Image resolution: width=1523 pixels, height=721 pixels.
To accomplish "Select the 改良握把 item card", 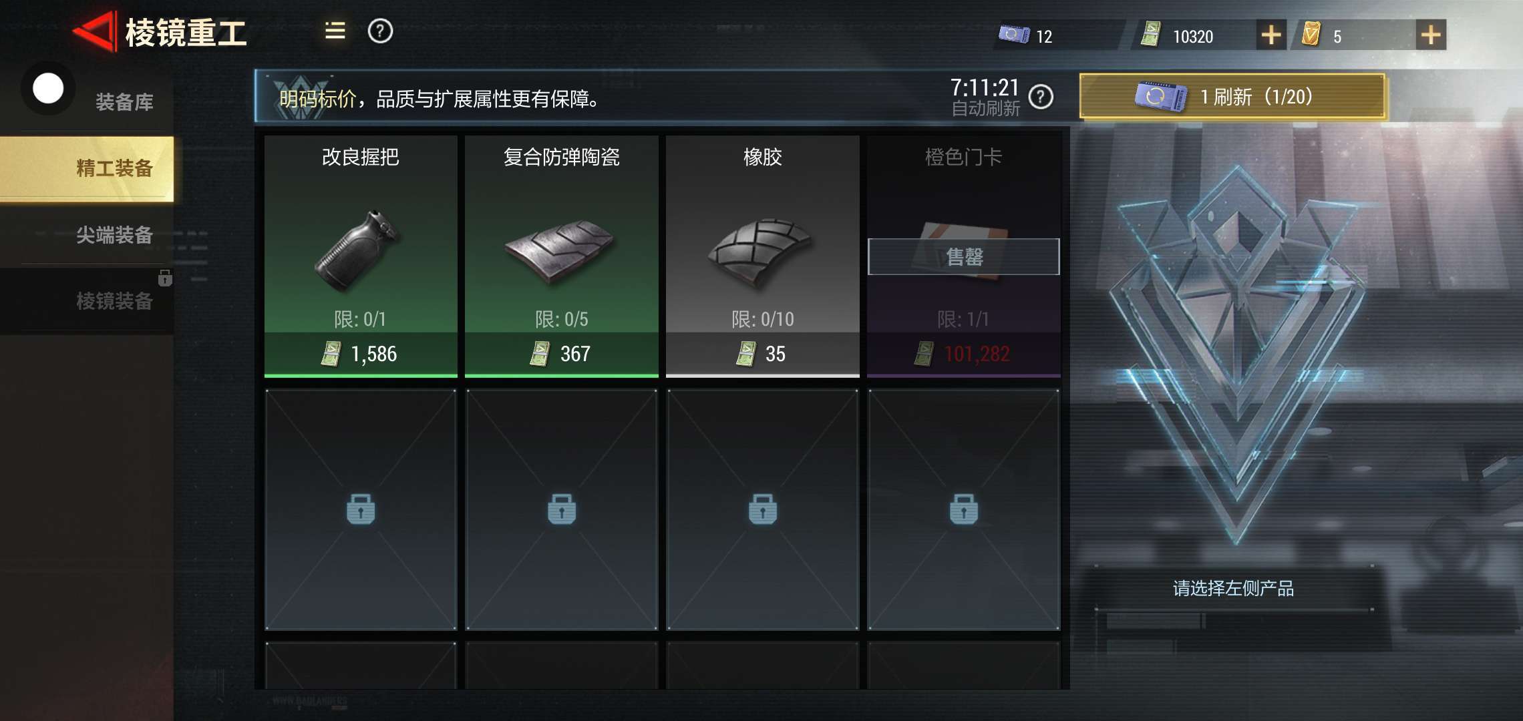I will coord(361,256).
